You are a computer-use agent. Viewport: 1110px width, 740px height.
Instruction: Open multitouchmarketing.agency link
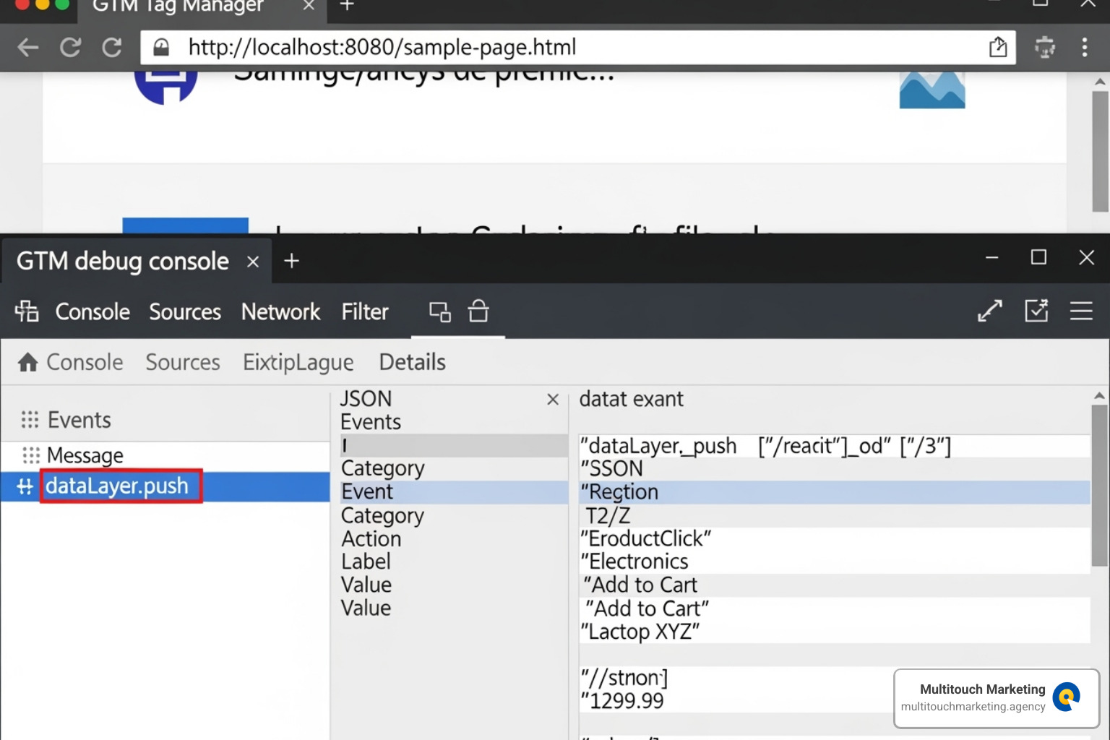pos(973,707)
